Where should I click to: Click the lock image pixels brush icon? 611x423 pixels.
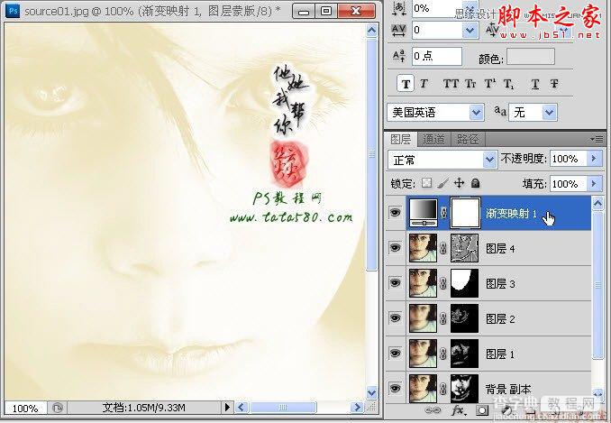click(442, 183)
